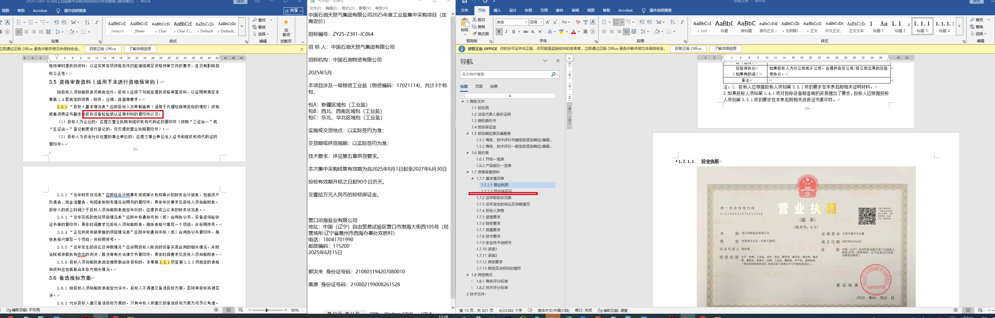This screenshot has width=995, height=318.
Task: Toggle character border (boxed A) in right Word
Action: (x=593, y=22)
